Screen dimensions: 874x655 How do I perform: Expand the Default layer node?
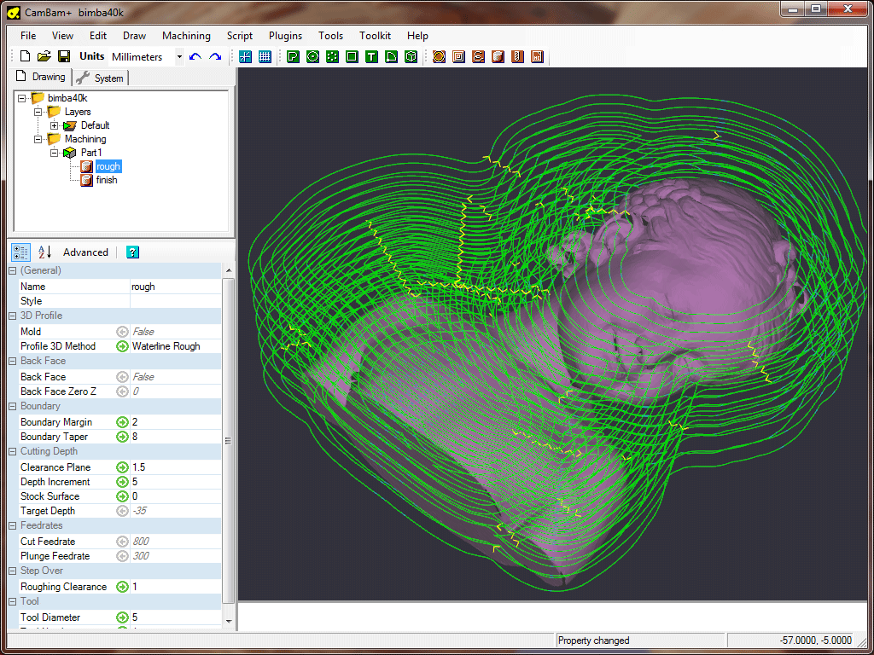click(54, 125)
